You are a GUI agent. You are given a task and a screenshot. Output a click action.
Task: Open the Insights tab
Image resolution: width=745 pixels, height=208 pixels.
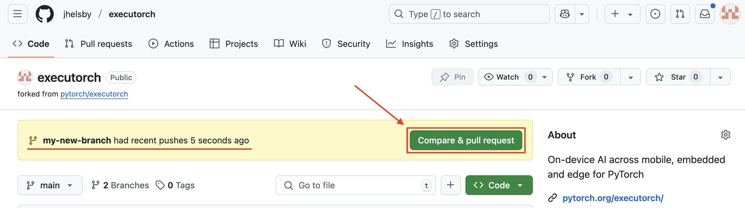tap(410, 44)
